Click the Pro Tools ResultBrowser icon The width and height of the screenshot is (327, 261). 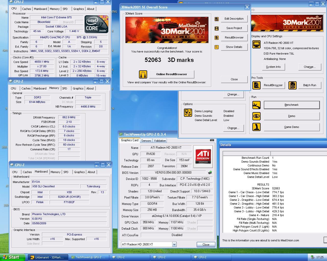(256, 85)
